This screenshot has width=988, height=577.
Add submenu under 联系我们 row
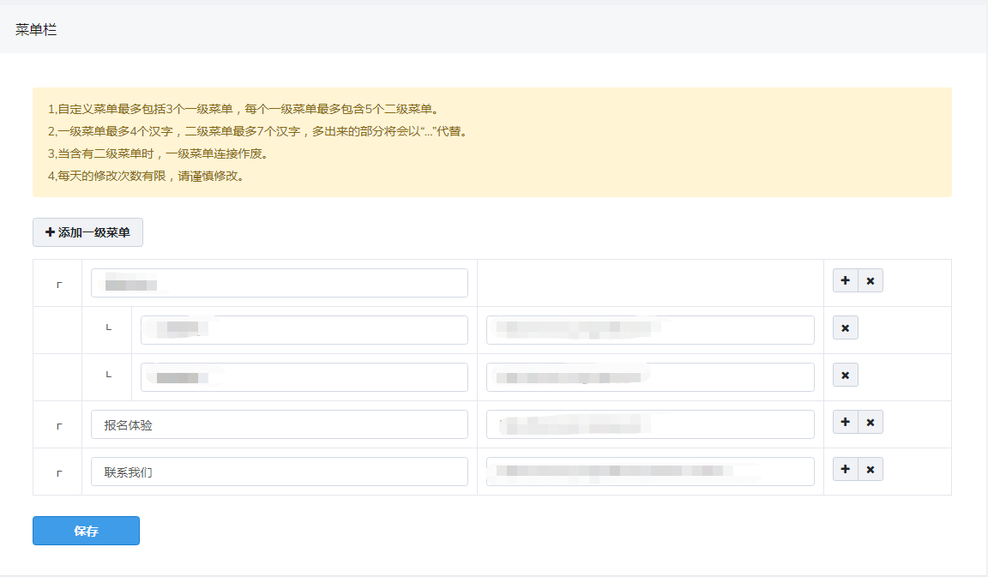coord(845,469)
